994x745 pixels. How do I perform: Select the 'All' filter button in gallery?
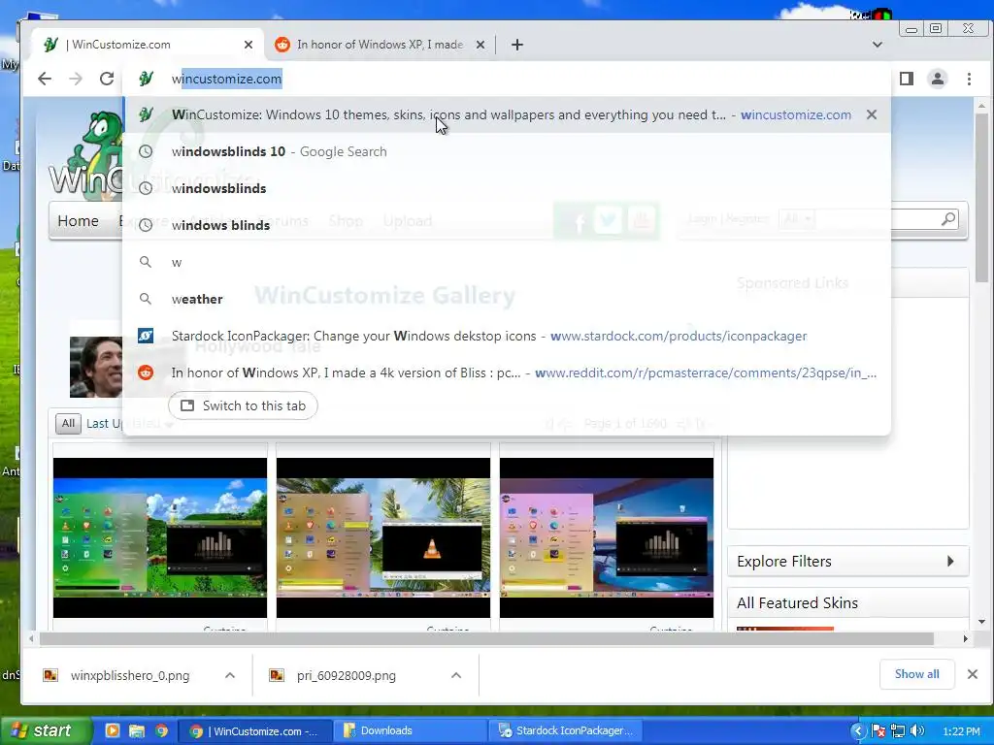coord(68,423)
